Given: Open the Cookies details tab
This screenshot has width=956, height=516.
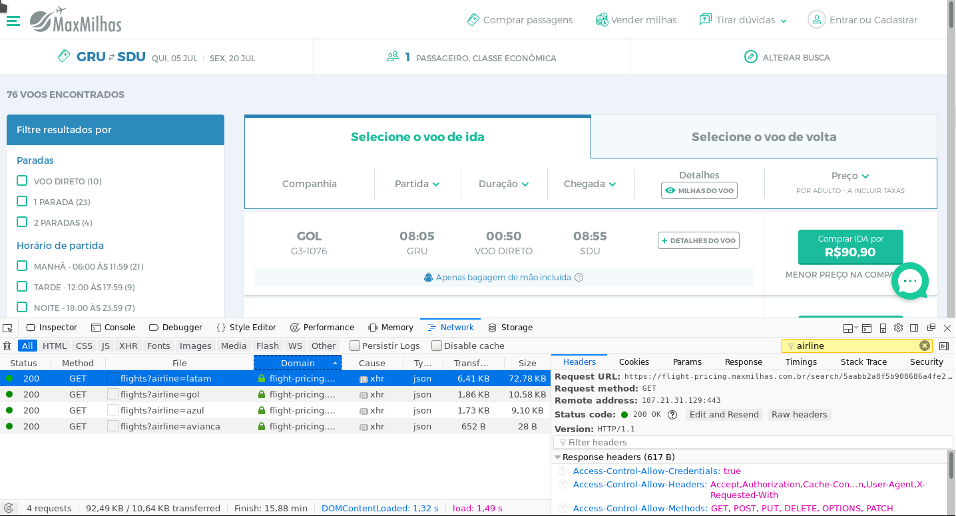Looking at the screenshot, I should pos(634,362).
